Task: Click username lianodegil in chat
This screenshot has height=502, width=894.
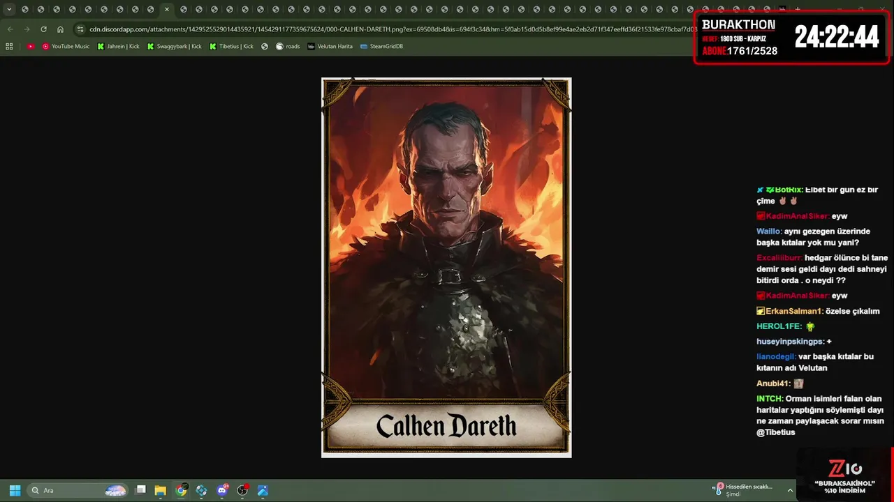Action: coord(776,356)
